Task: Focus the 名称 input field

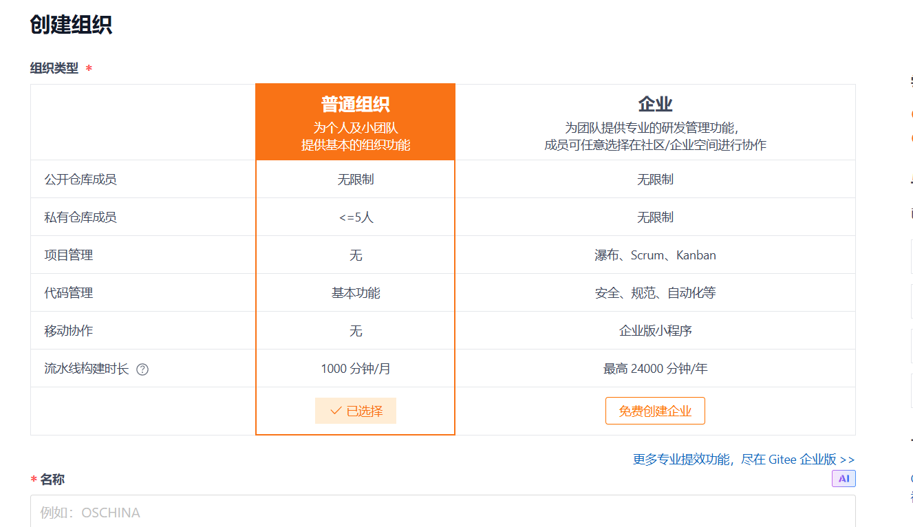Action: click(442, 512)
